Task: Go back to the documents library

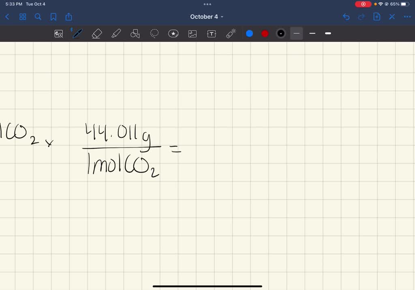Action: (7, 17)
